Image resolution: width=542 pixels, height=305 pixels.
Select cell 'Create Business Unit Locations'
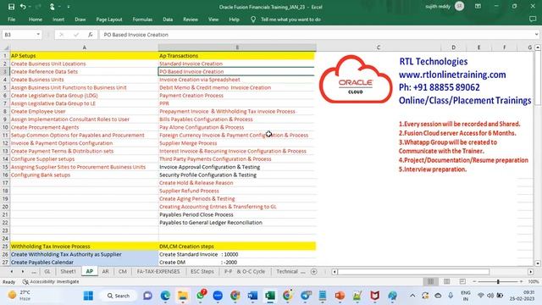tap(84, 64)
